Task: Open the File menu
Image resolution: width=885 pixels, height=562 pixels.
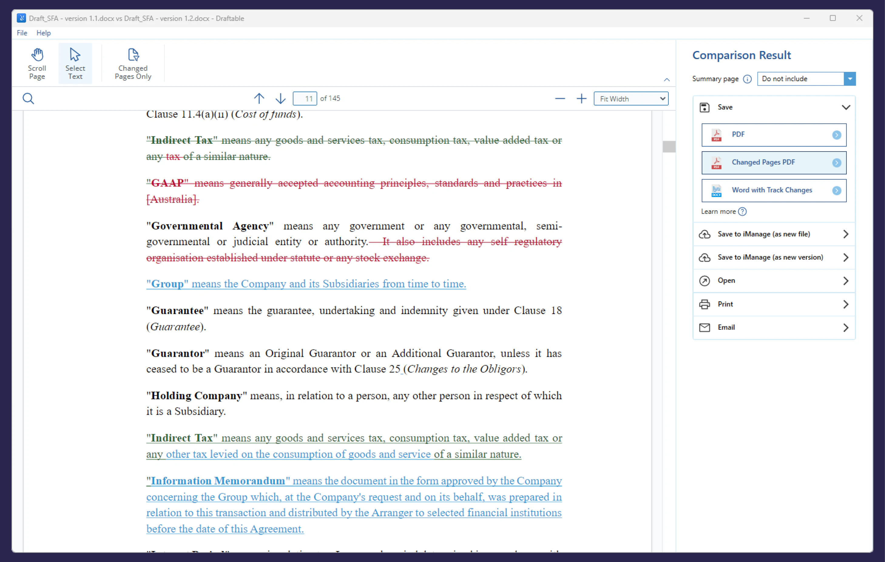Action: (x=22, y=33)
